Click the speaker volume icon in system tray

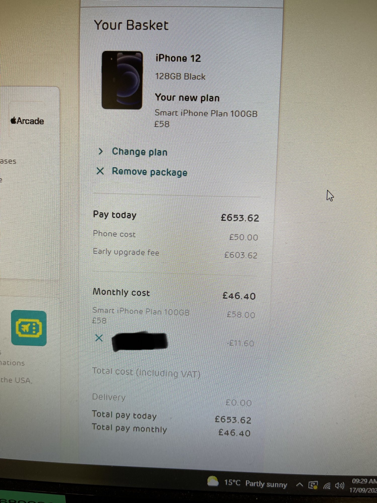340,486
